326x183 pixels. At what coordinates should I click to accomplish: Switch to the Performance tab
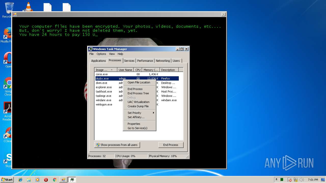click(x=145, y=61)
